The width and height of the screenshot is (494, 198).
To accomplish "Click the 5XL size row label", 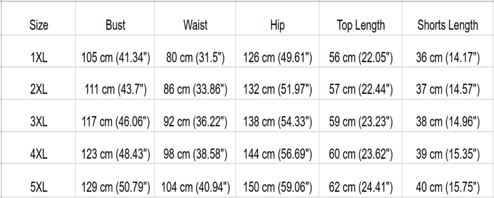I will coord(38,187).
